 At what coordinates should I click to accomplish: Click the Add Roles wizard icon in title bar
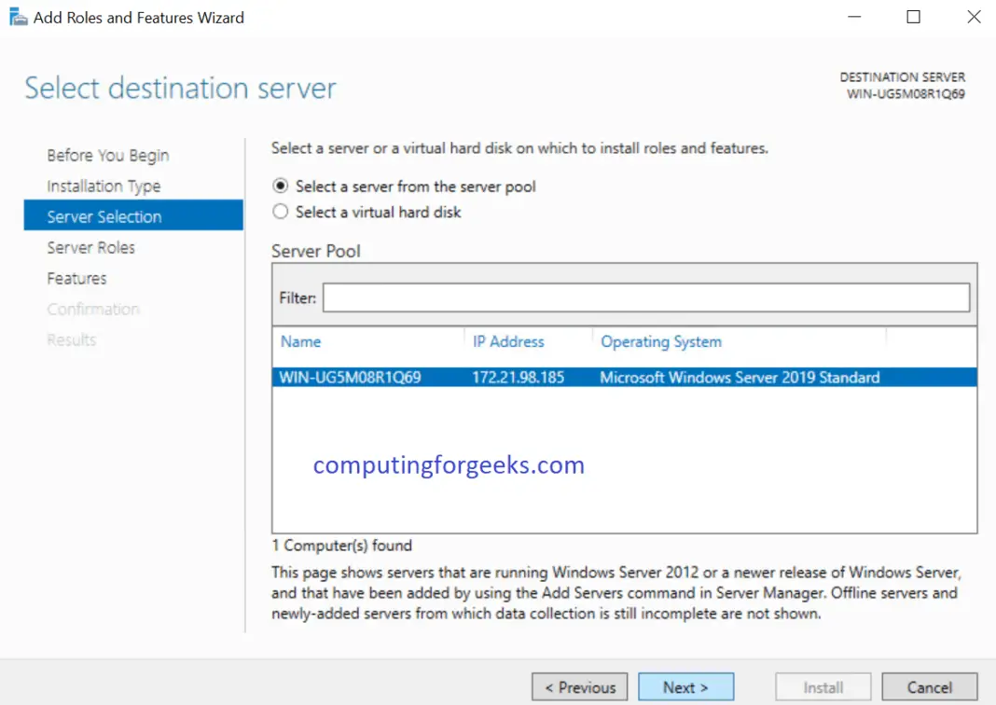point(18,16)
